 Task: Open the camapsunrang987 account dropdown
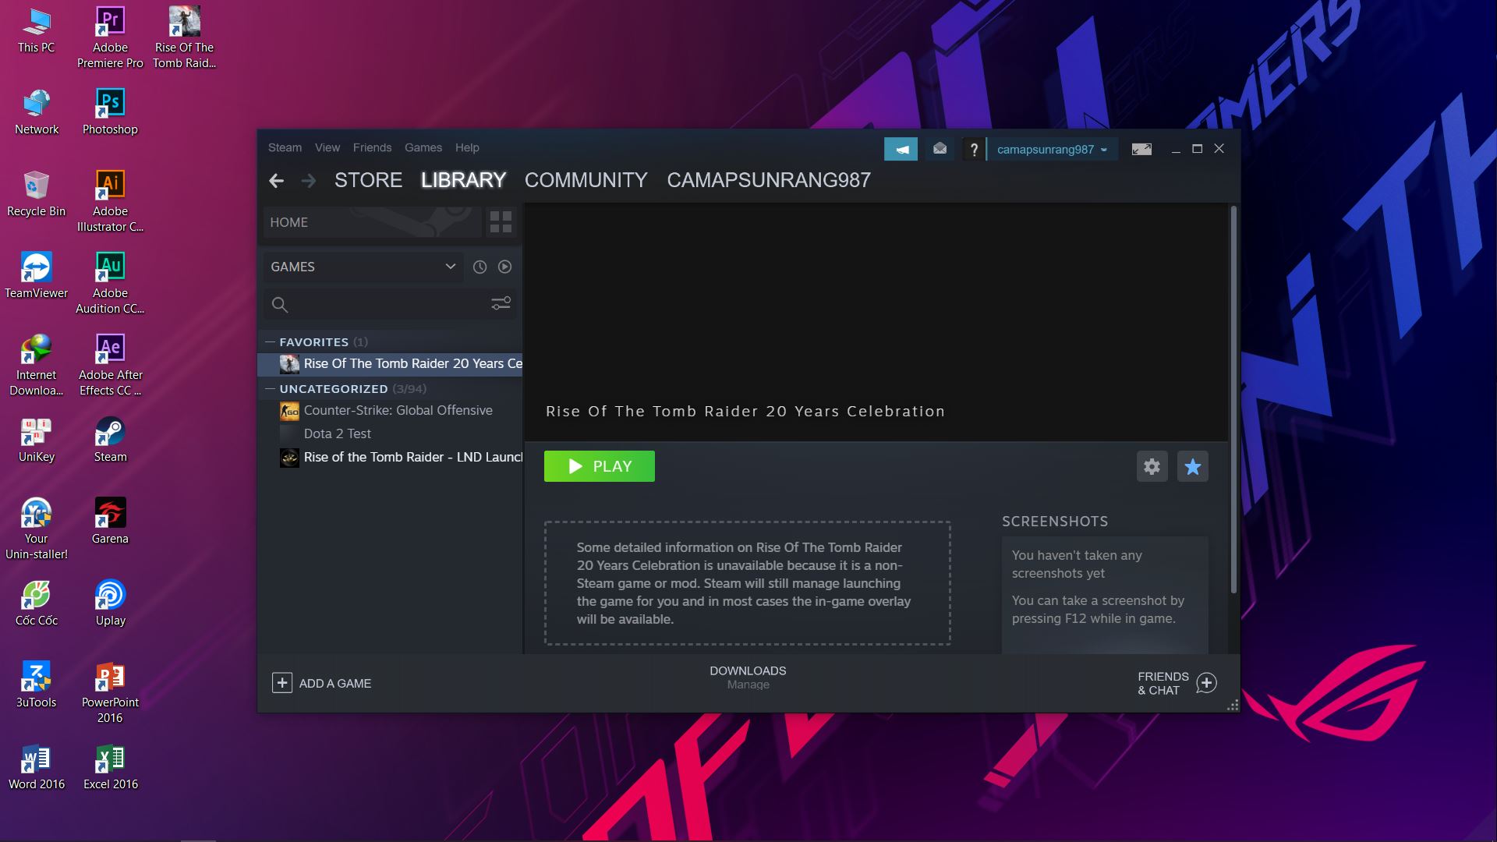[x=1051, y=149]
